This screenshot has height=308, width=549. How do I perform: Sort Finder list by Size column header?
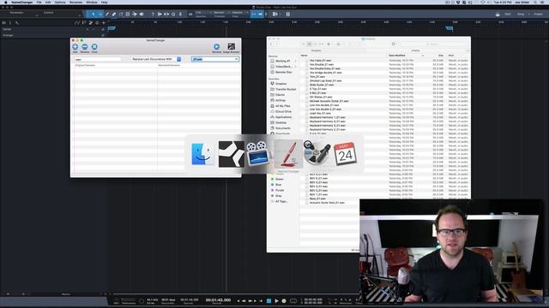click(x=437, y=56)
